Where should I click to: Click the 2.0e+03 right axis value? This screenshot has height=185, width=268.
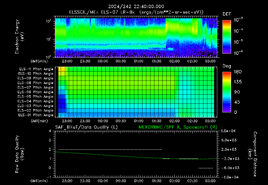tap(229, 149)
